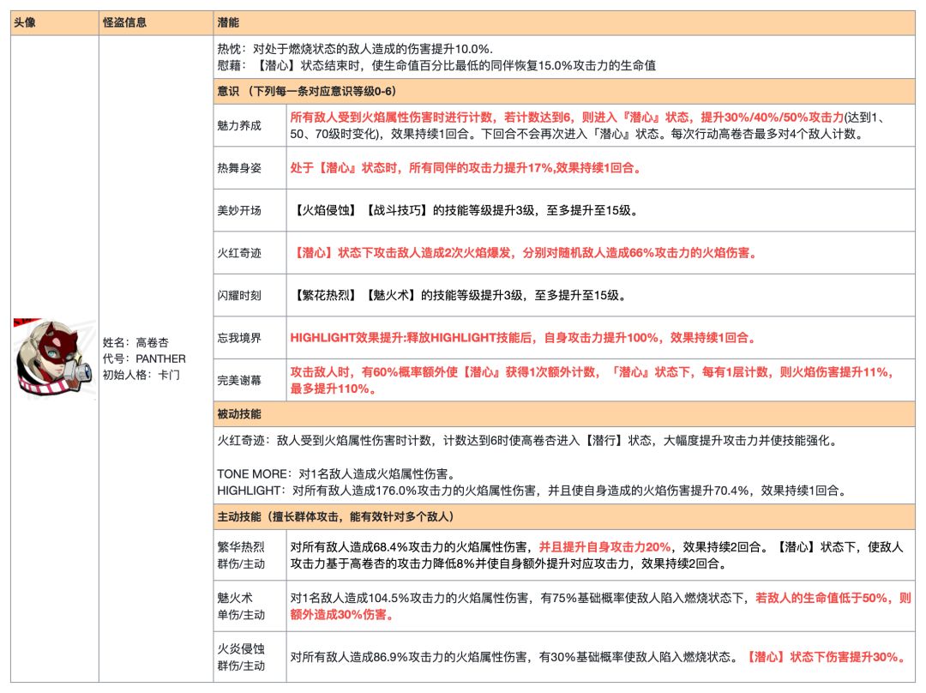Click the 魅火术 单伤/主动 skill label
Image resolution: width=926 pixels, height=693 pixels.
[x=241, y=606]
